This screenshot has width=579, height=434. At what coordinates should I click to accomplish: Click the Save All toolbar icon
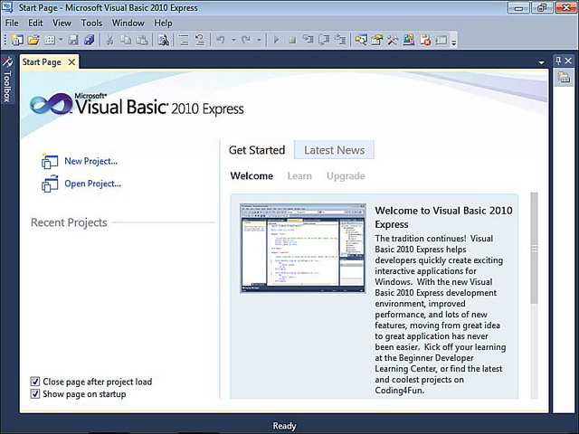89,40
